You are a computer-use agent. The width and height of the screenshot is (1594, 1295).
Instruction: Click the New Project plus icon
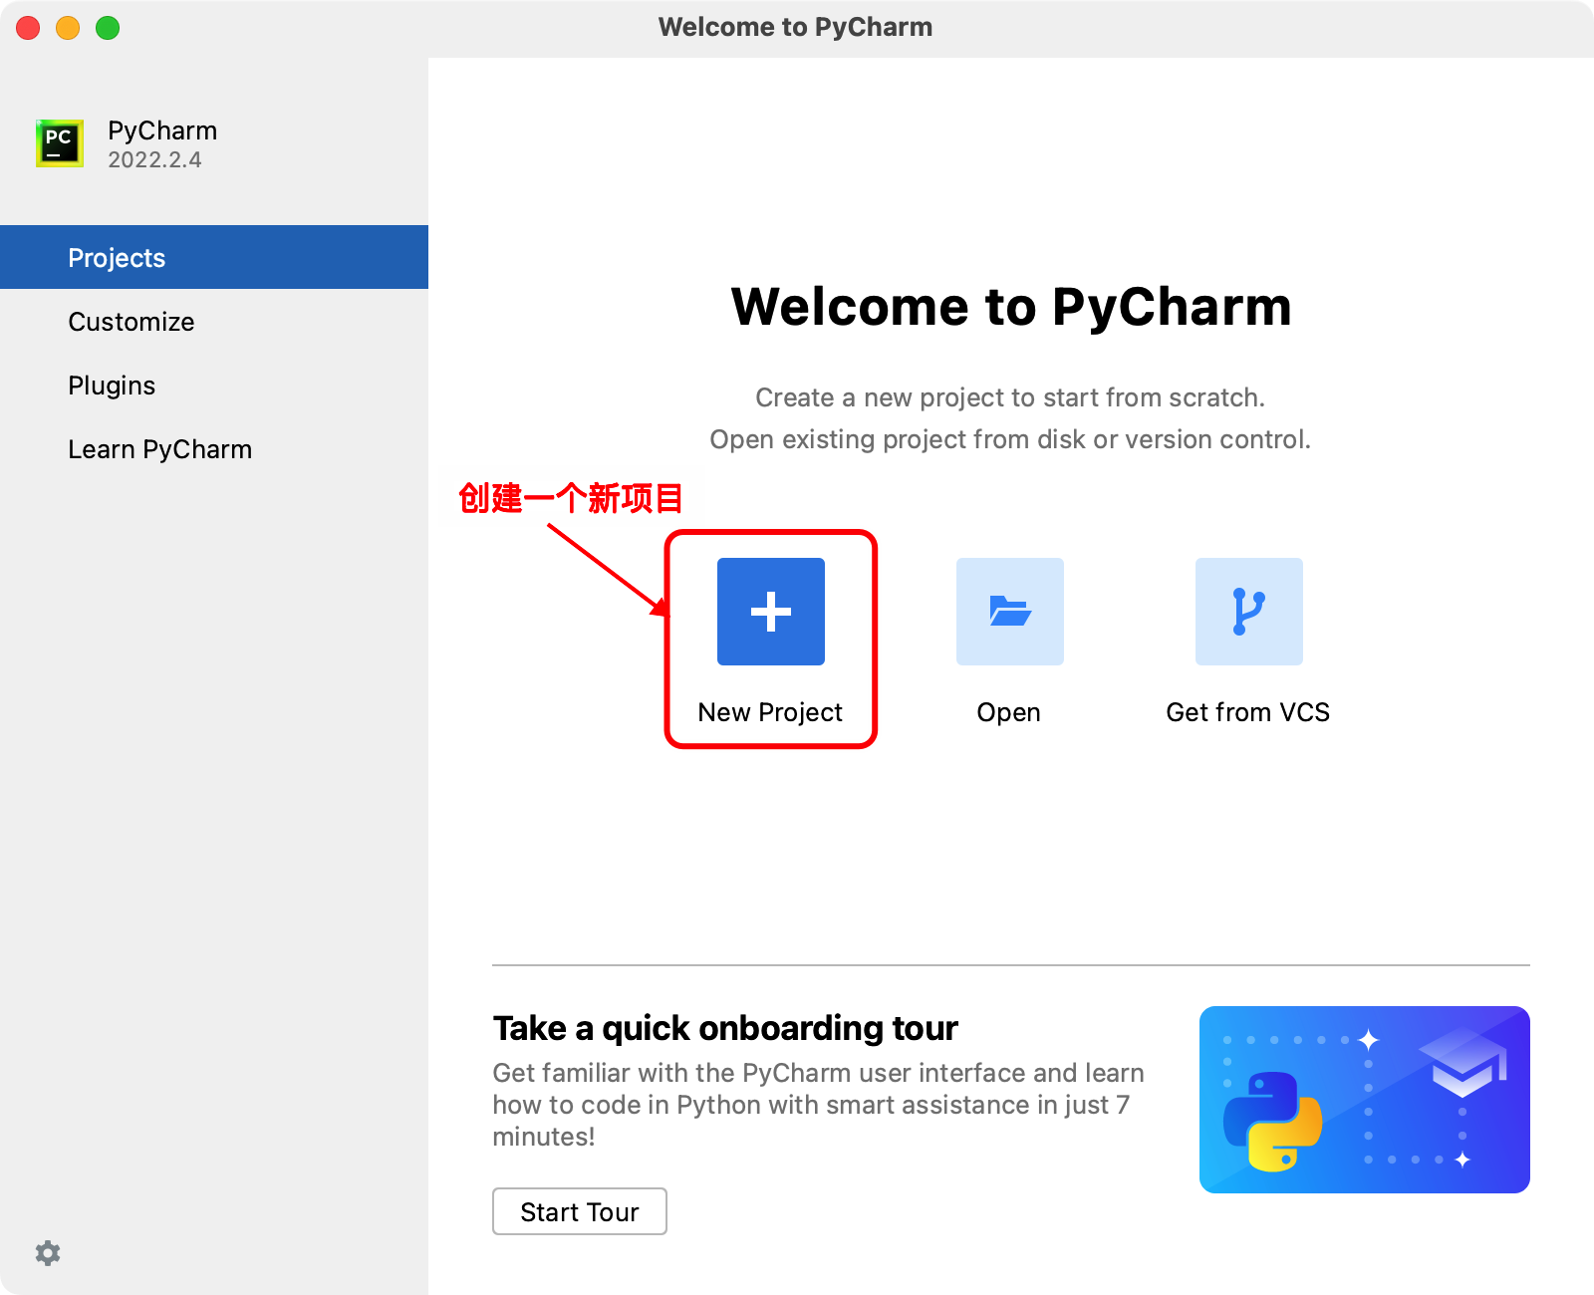tap(770, 611)
